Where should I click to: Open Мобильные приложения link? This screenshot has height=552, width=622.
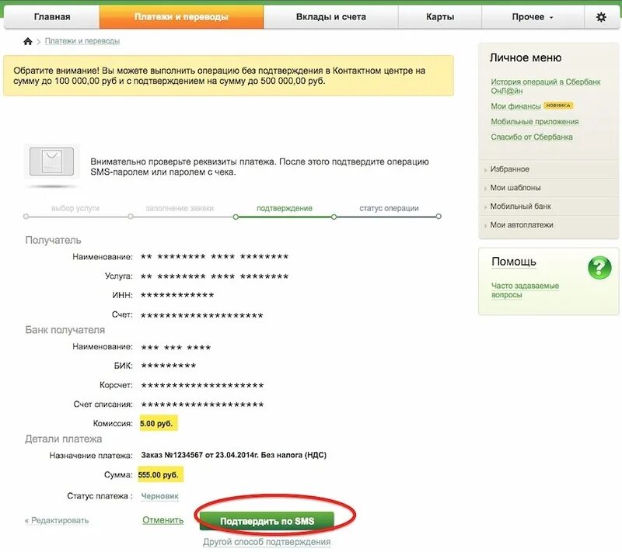[x=535, y=122]
